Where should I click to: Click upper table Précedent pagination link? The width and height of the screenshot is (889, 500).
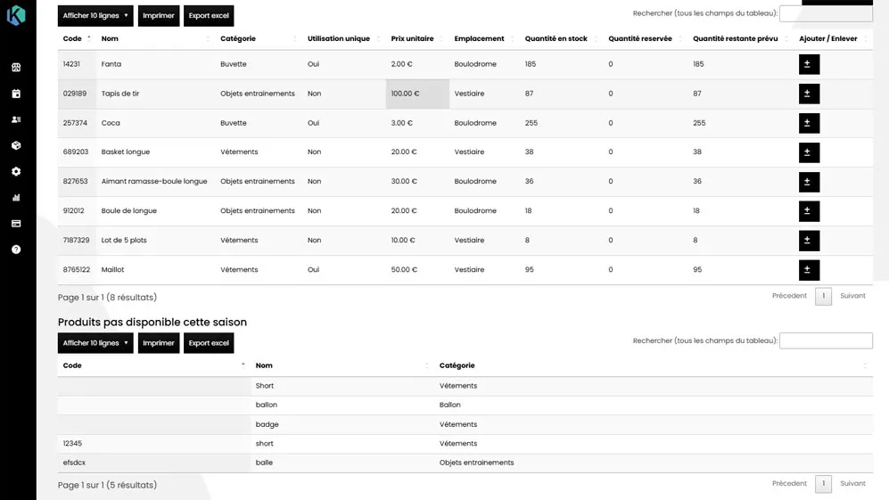(789, 296)
